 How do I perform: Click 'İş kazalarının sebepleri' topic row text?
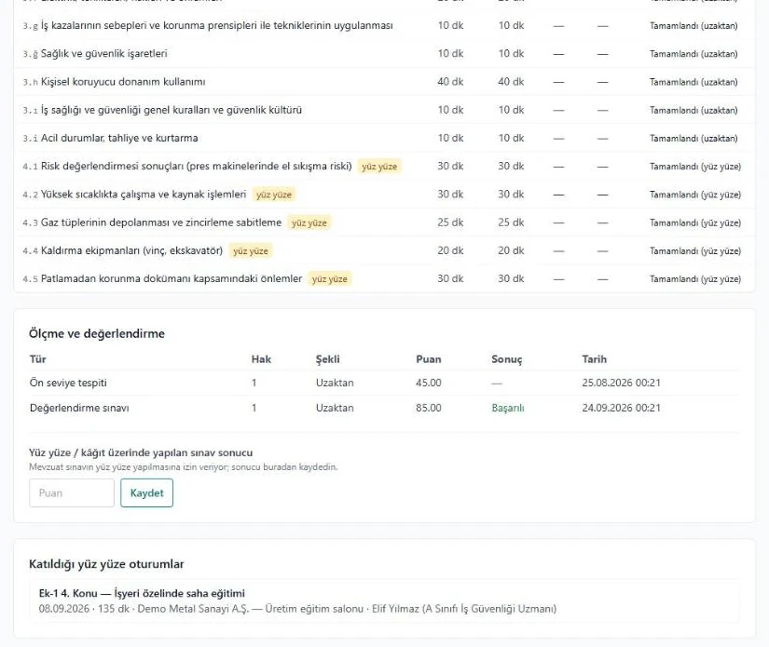[217, 25]
